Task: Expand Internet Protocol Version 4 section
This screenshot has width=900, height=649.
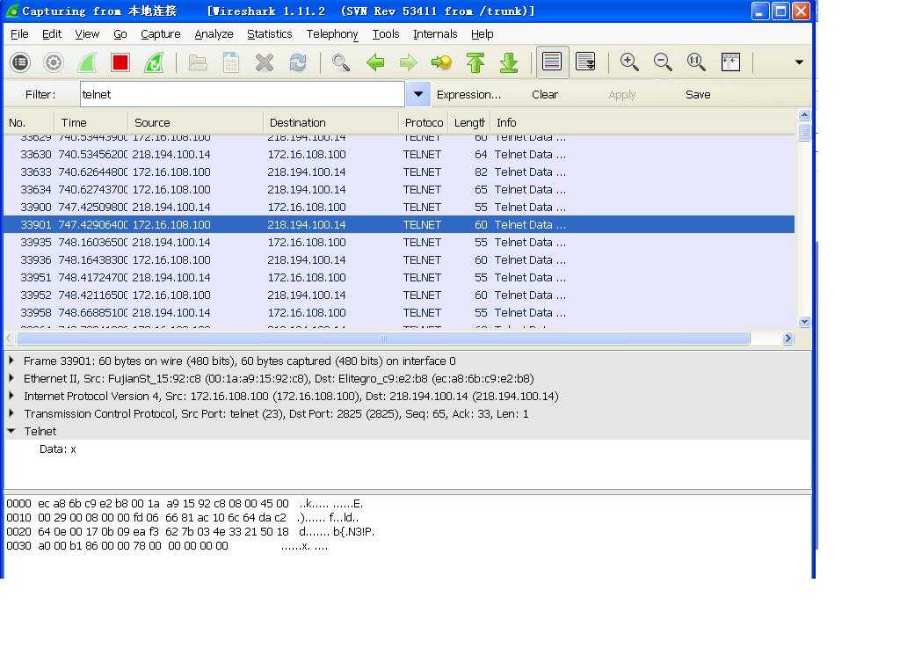Action: pos(11,396)
